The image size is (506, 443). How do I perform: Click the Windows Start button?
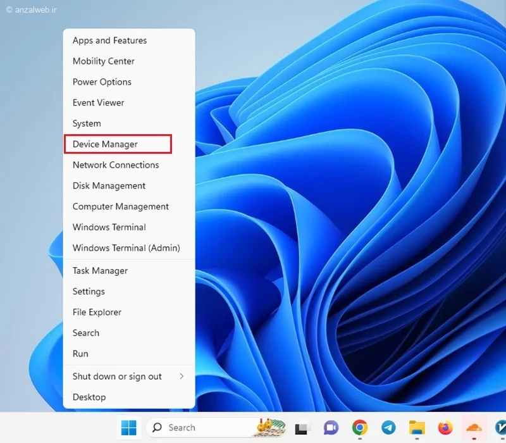pyautogui.click(x=129, y=428)
